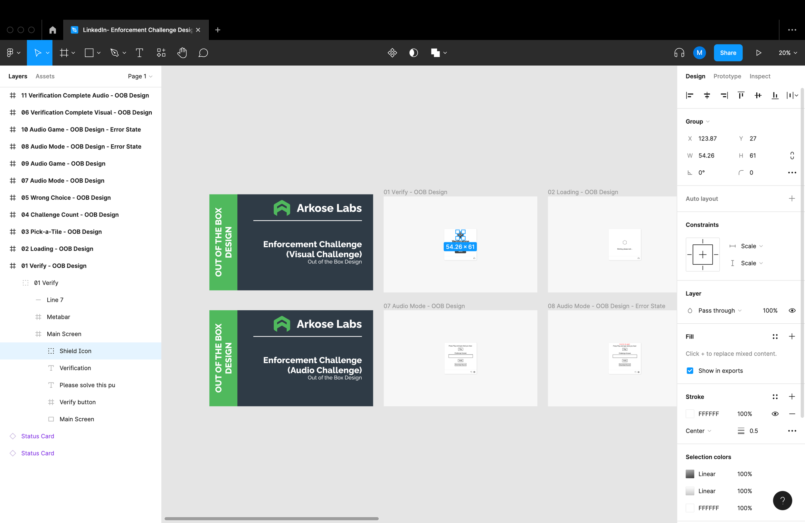805x523 pixels.
Task: Switch to the Prototype tab
Action: coord(727,76)
